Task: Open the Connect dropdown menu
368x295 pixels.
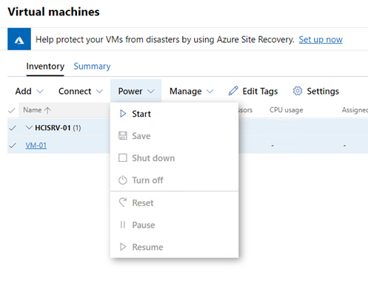Action: click(81, 91)
